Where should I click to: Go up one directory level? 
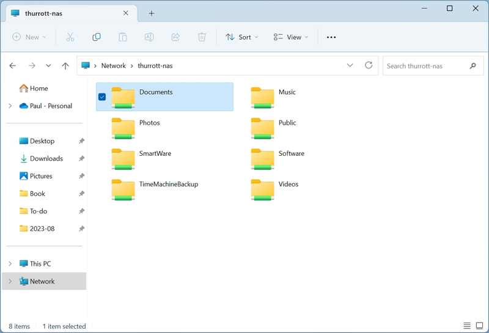65,65
